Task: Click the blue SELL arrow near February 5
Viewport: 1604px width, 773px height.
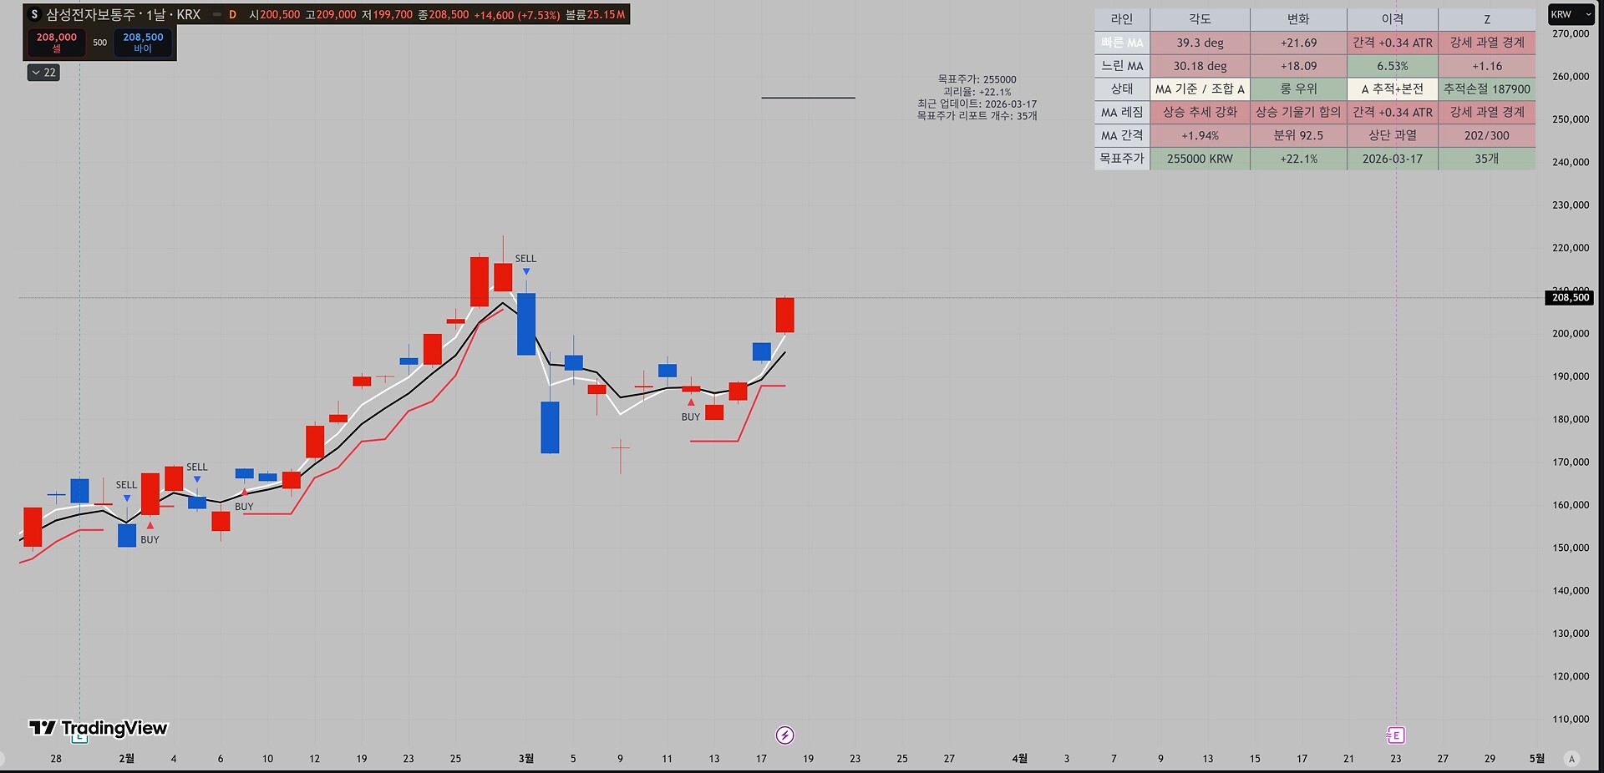Action: pyautogui.click(x=197, y=480)
